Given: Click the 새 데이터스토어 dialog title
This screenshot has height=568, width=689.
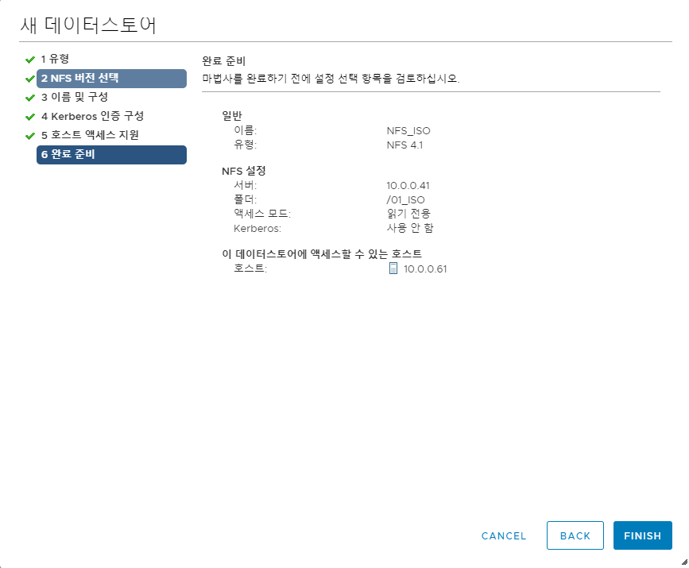Looking at the screenshot, I should (x=88, y=25).
